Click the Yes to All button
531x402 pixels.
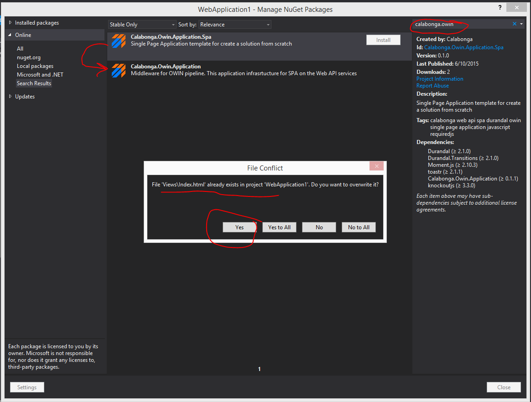tap(279, 227)
